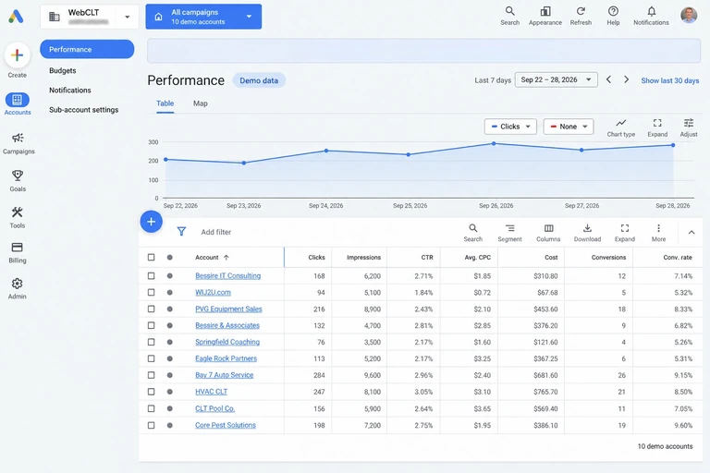This screenshot has height=473, width=710.
Task: Click the Demo data badge
Action: click(x=259, y=80)
